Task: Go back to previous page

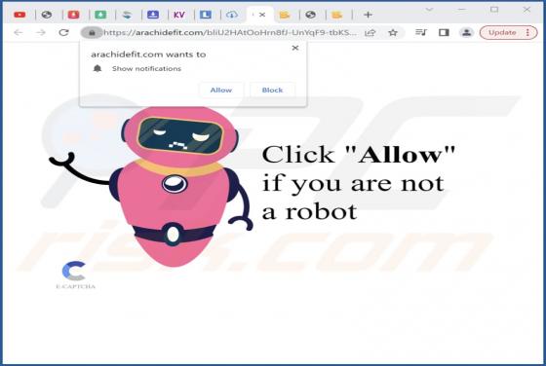Action: [x=19, y=32]
